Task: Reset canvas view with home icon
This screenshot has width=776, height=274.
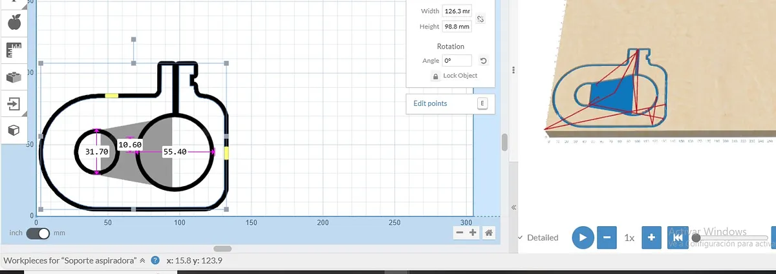Action: coord(490,233)
